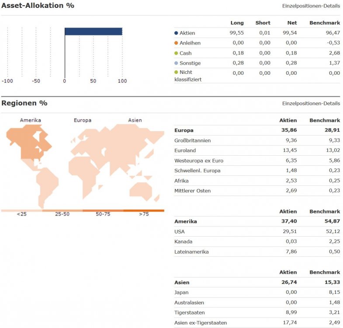Click the green Cash legend dot
The height and width of the screenshot is (328, 343).
point(176,53)
